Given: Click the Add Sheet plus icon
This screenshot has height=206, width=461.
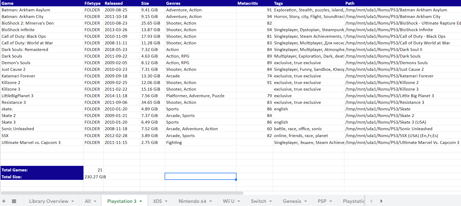Looking at the screenshot, I should 4,201.
